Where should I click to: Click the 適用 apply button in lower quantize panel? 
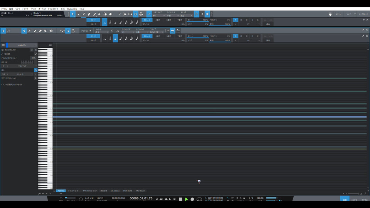tap(268, 40)
